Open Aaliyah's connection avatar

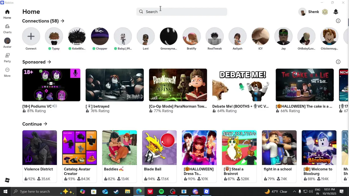click(x=237, y=36)
